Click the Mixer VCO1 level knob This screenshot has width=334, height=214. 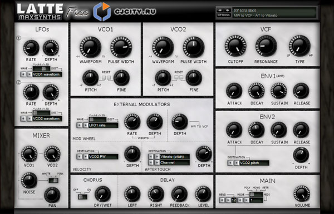pyautogui.click(x=29, y=153)
